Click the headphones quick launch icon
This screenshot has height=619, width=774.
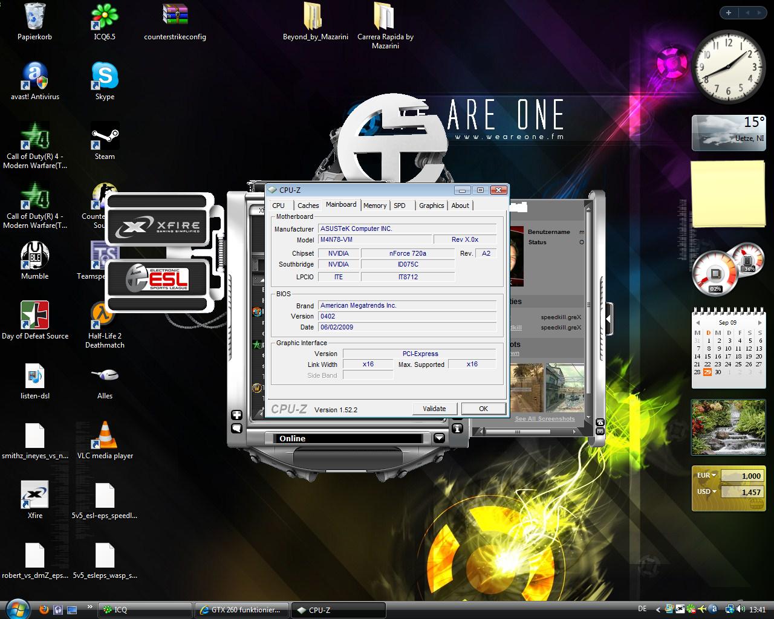[58, 609]
